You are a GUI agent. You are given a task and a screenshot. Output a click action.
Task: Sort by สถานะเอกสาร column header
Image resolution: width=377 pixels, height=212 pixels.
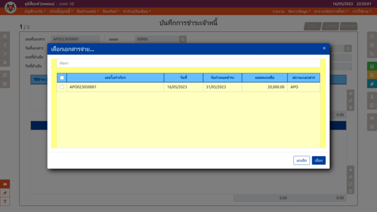pyautogui.click(x=304, y=77)
